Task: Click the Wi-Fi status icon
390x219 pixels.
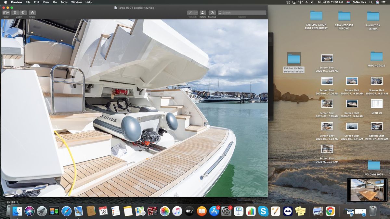Action: [300, 2]
